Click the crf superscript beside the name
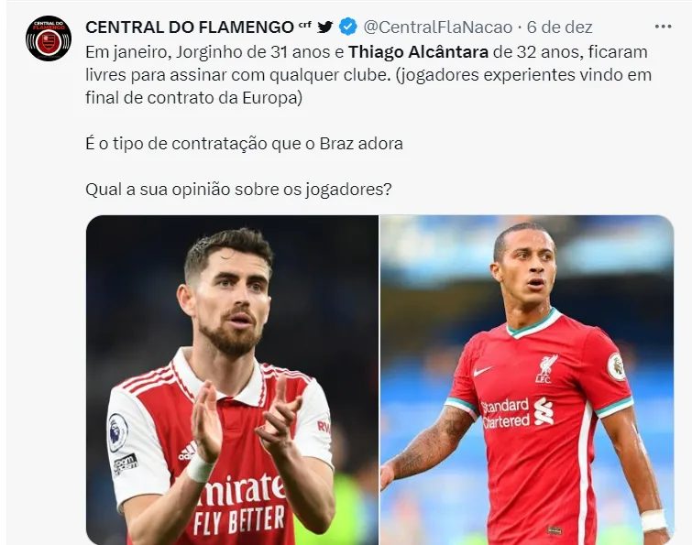This screenshot has height=545, width=692. (x=305, y=24)
